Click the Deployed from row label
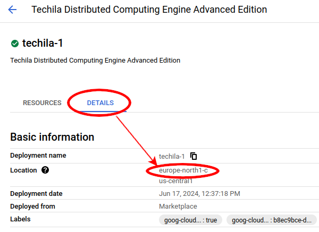 click(33, 207)
